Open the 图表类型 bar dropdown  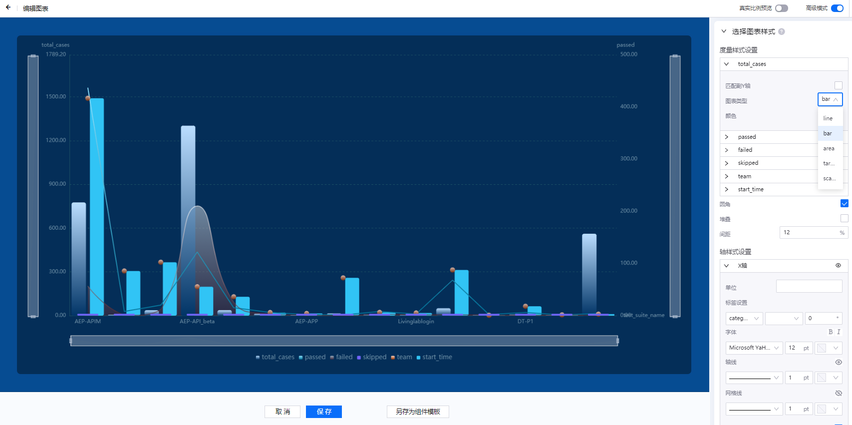pyautogui.click(x=830, y=99)
